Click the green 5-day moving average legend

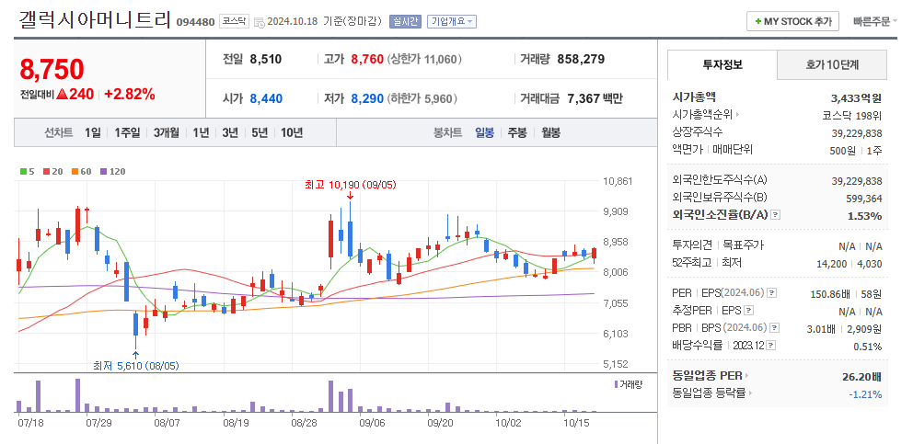[28, 172]
